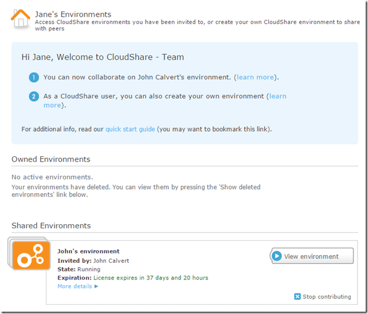Click the play icon in View environment
The height and width of the screenshot is (314, 368).
tap(277, 256)
